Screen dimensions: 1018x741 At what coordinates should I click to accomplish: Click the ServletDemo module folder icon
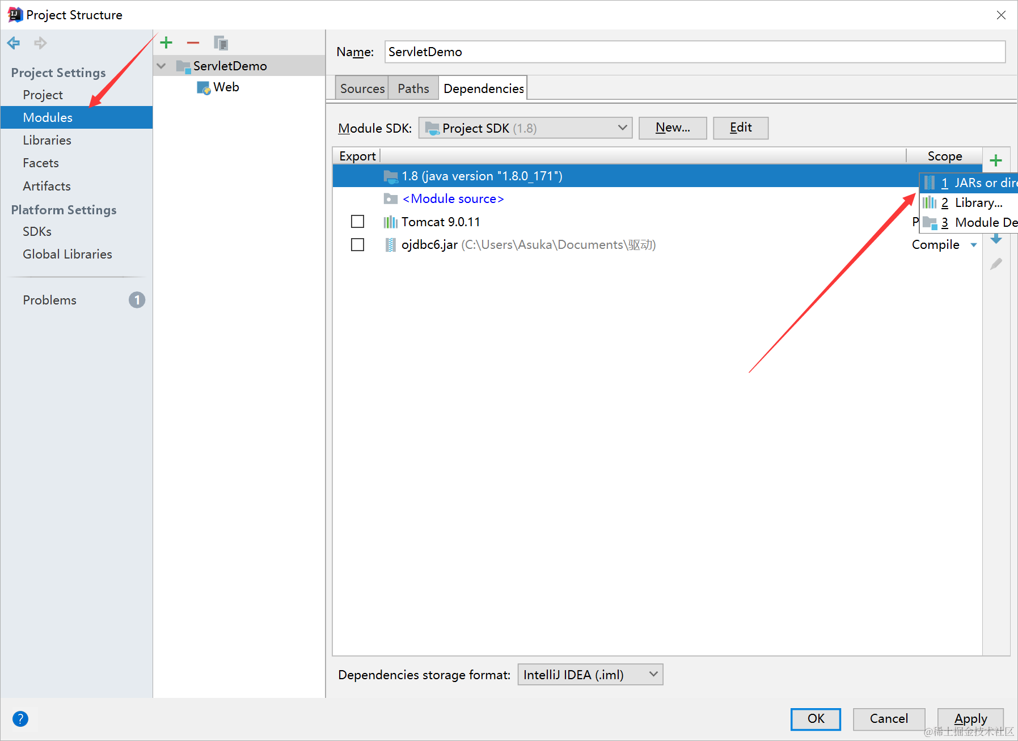tap(183, 66)
